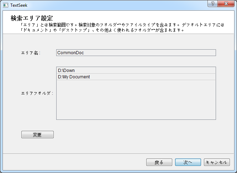Go back with the 戻る button
This screenshot has height=173, width=237.
(x=159, y=162)
